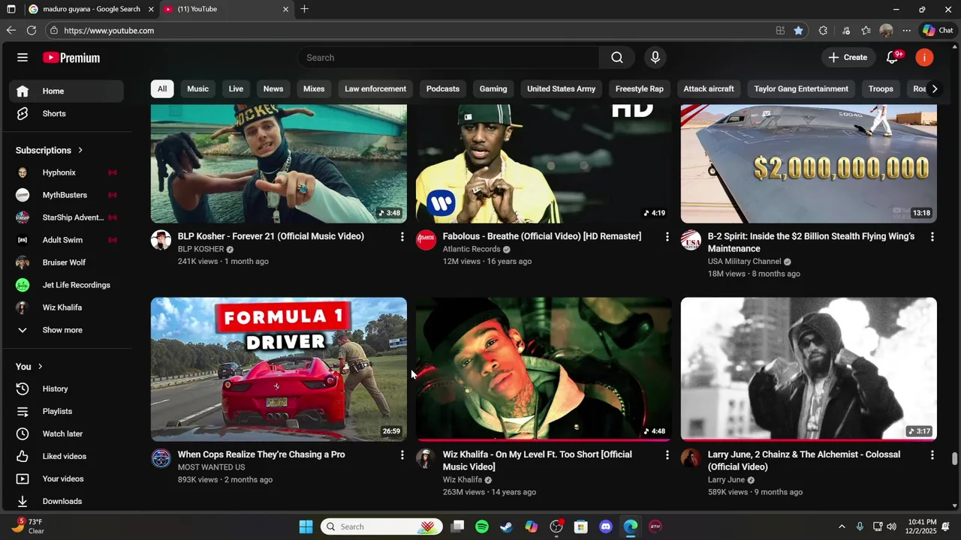This screenshot has height=540, width=961.
Task: Open more options for When Cops Realize video
Action: point(402,455)
